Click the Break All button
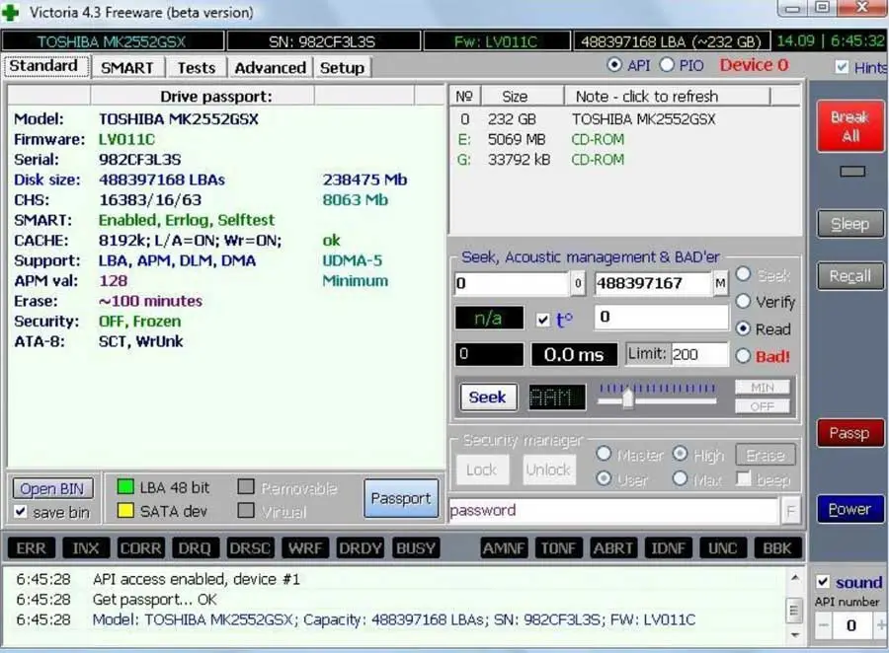 click(850, 126)
